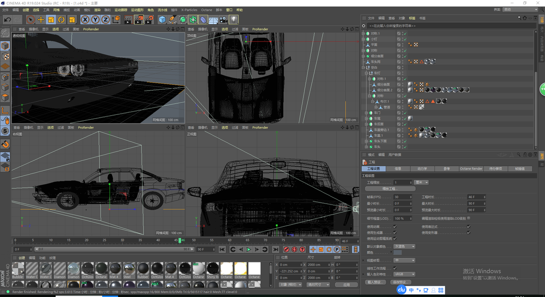Click the 保存预设 button

click(401, 282)
